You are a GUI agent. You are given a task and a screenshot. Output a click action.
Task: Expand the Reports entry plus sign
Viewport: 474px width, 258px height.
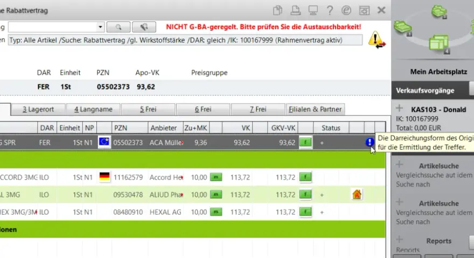pyautogui.click(x=399, y=240)
